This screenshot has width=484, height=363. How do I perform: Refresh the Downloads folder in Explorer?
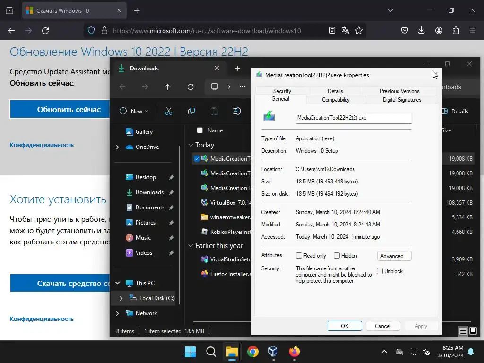point(190,87)
